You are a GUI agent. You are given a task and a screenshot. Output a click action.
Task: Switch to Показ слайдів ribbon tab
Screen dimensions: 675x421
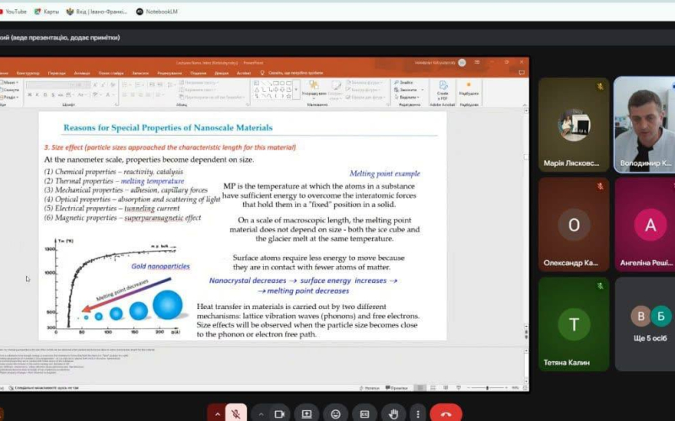click(111, 73)
